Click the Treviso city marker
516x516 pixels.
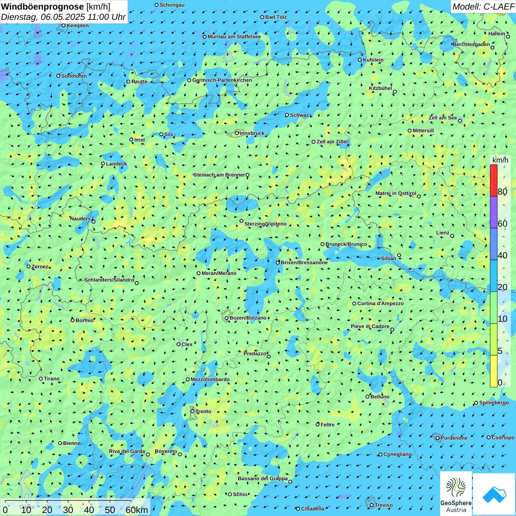click(x=372, y=505)
